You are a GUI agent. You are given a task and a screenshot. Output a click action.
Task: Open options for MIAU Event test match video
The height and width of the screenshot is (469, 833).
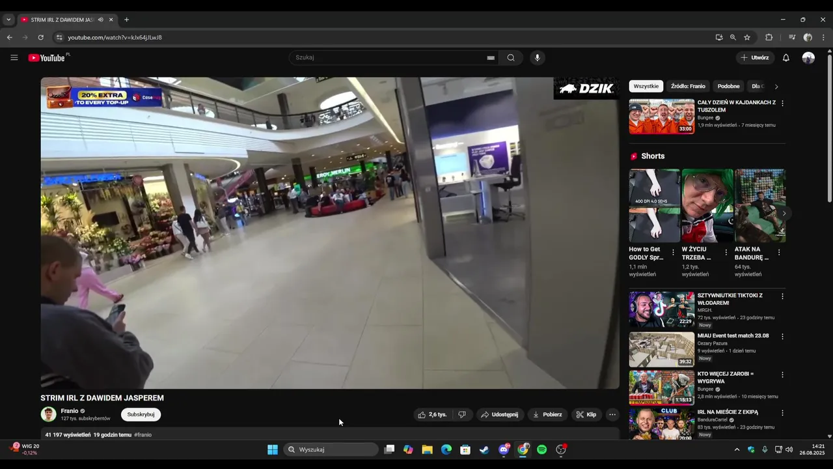tap(782, 336)
